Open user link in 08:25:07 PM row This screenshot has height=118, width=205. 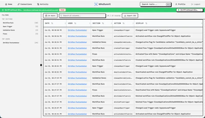point(77,108)
